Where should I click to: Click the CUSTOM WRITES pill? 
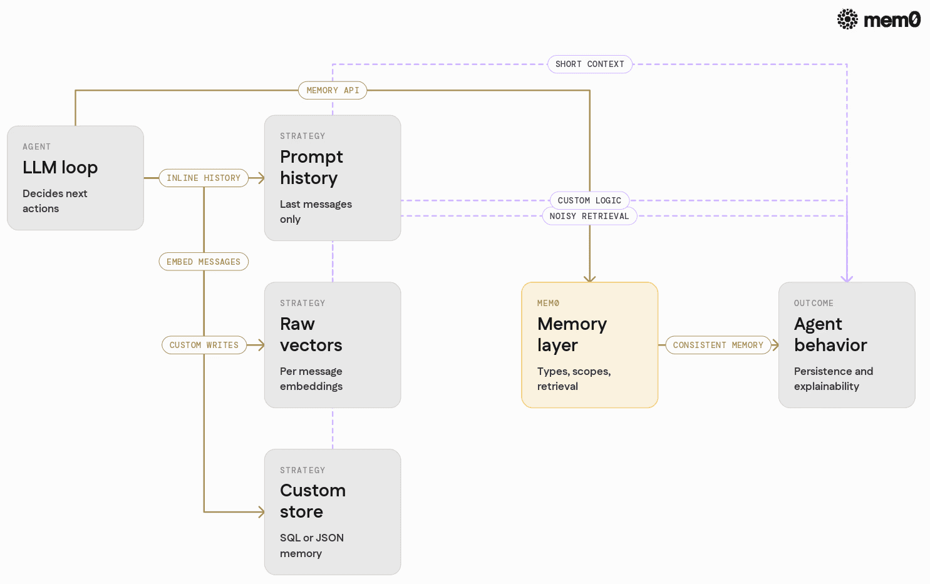[x=204, y=345]
